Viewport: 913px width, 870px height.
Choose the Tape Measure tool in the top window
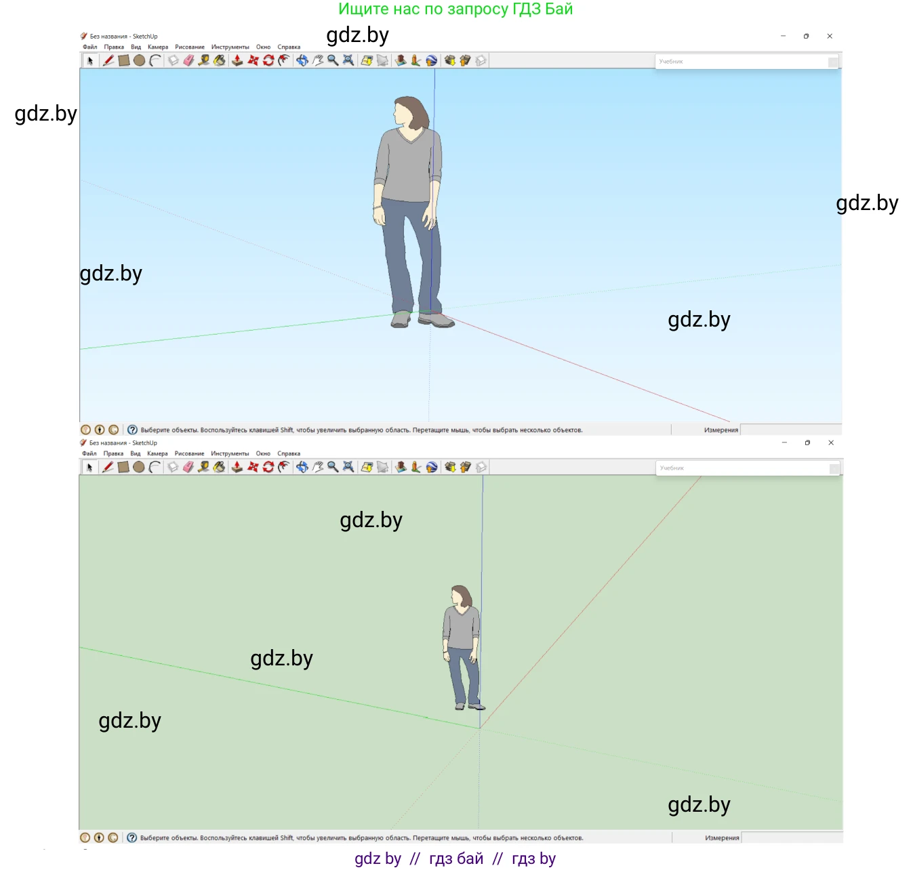(203, 60)
